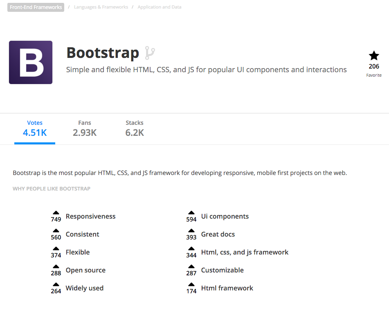This screenshot has width=389, height=310.
Task: Open the Front-End Frameworks breadcrumb
Action: pos(36,7)
